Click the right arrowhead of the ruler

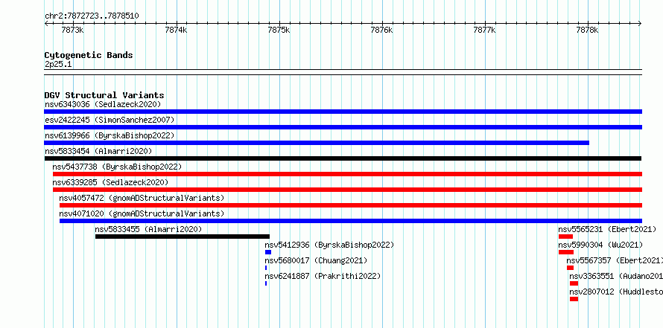(639, 24)
